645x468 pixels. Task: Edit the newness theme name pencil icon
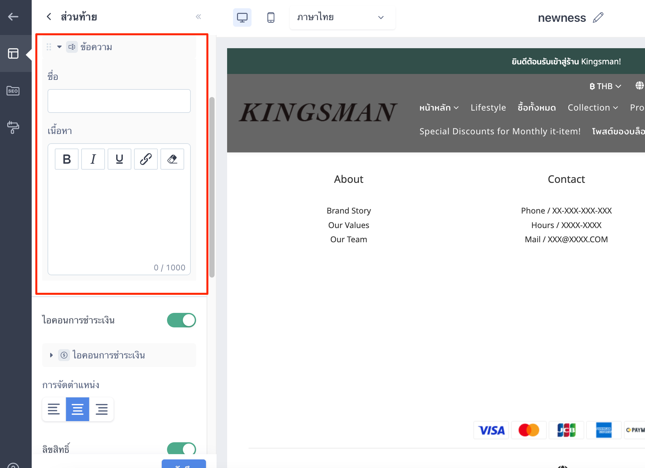click(598, 17)
